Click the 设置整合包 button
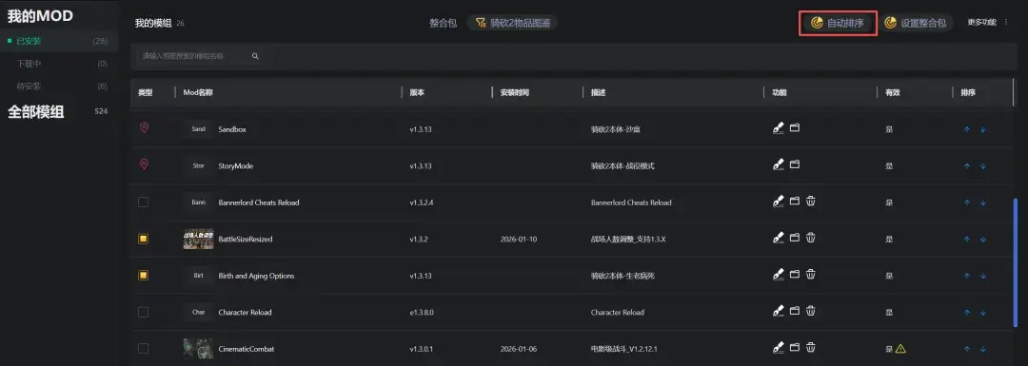This screenshot has height=366, width=1028. [916, 23]
